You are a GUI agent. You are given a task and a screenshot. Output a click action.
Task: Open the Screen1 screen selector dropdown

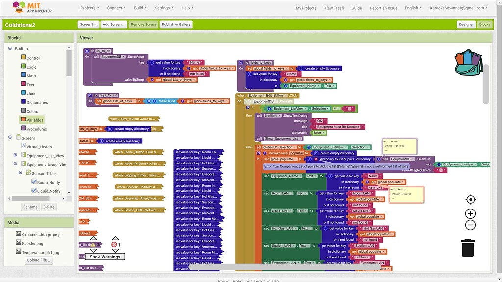(x=88, y=24)
